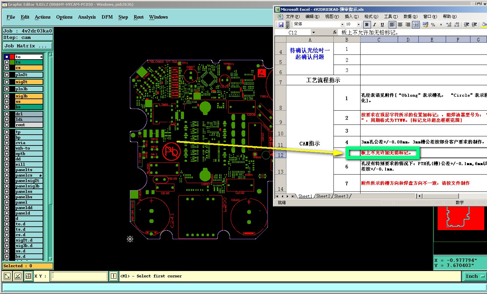Apply Comma style in Excel toolbar
This screenshot has height=294, width=487.
tap(441, 24)
